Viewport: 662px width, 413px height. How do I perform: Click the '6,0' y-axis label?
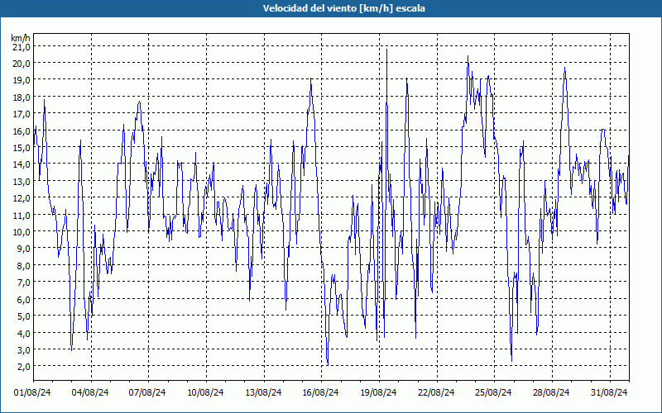pos(24,300)
